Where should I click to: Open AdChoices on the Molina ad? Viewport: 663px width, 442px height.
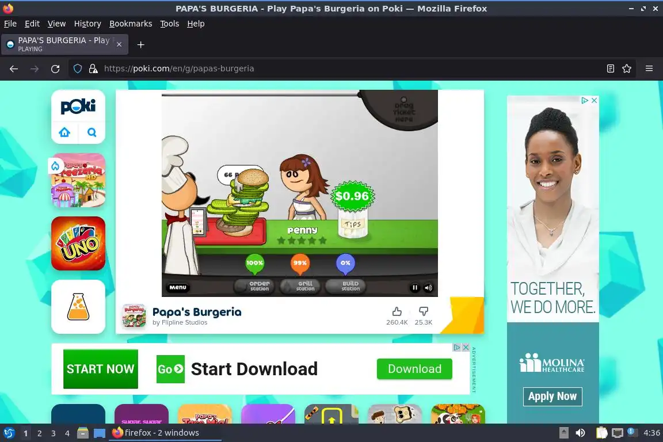point(585,100)
